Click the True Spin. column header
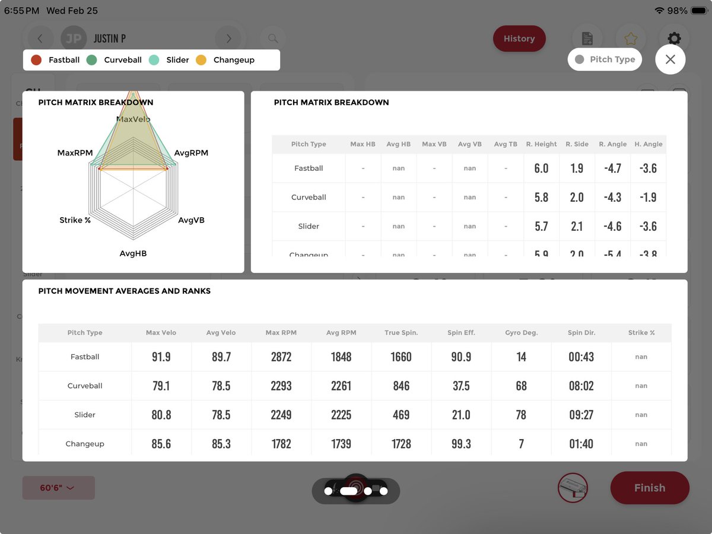 pos(401,333)
